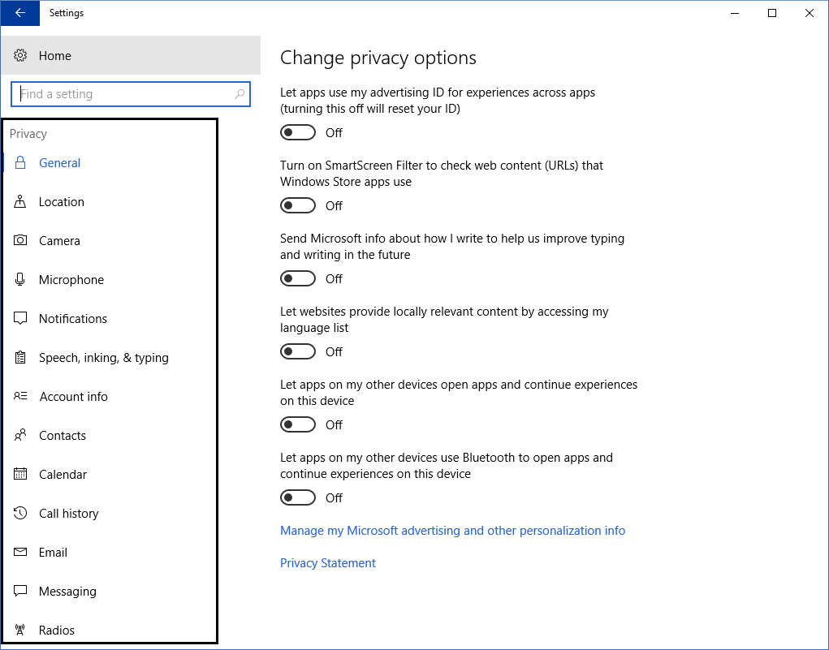The width and height of the screenshot is (829, 650).
Task: Open Speech, inking, & typing settings
Action: 103,358
